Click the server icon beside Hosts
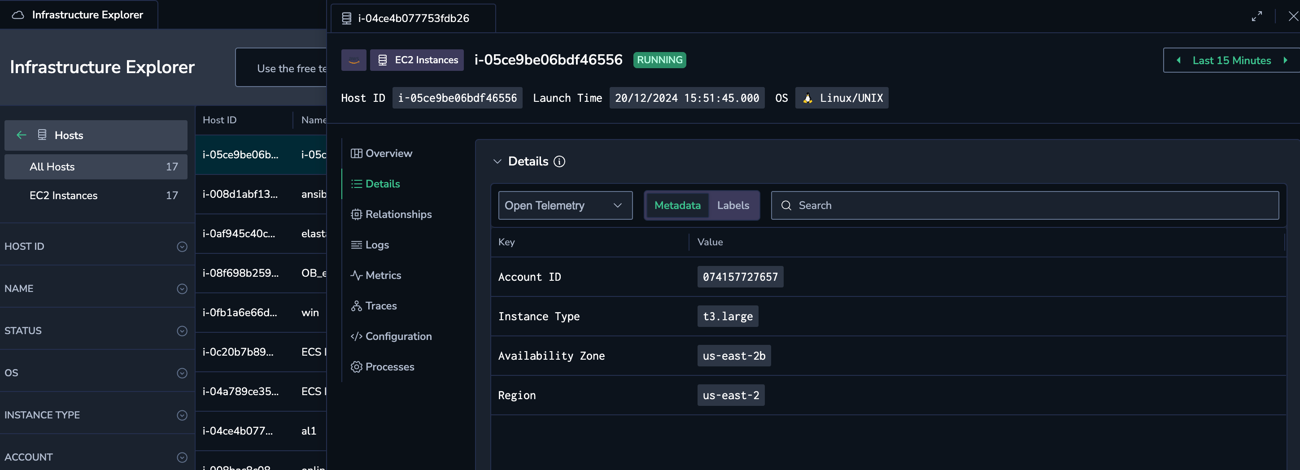Screen dimensions: 1300x470 pyautogui.click(x=42, y=135)
